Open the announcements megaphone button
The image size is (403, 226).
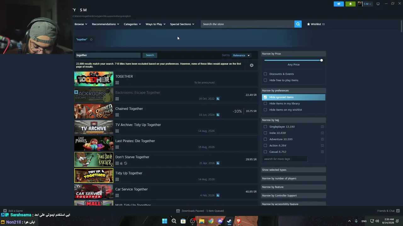(339, 4)
